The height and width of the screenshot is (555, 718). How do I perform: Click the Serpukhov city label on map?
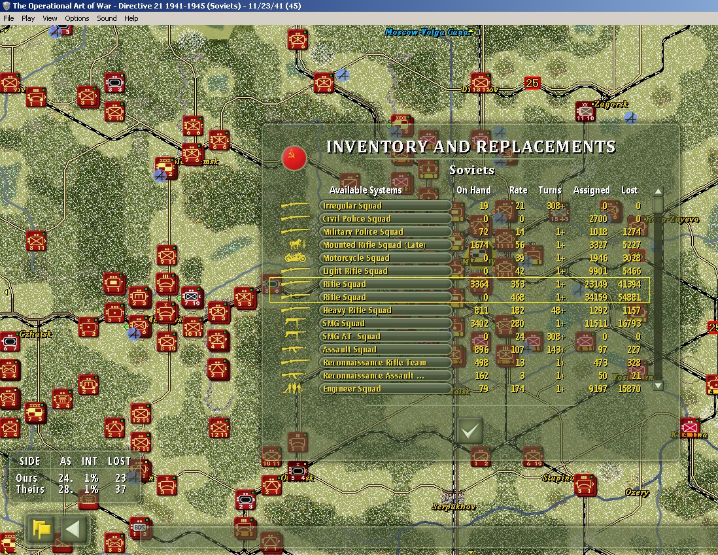pos(454,507)
